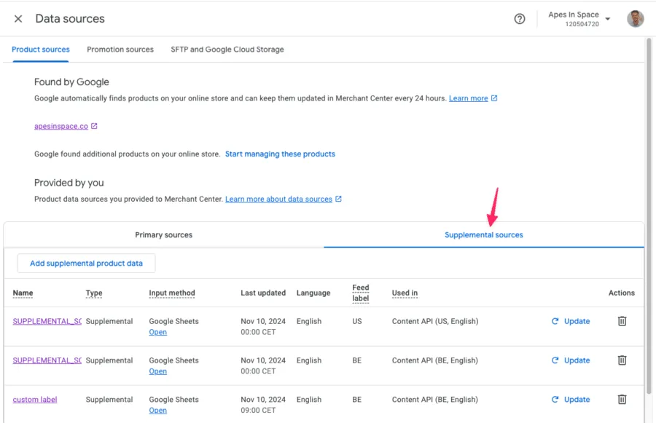Delete the custom label source via trash icon

pos(622,400)
